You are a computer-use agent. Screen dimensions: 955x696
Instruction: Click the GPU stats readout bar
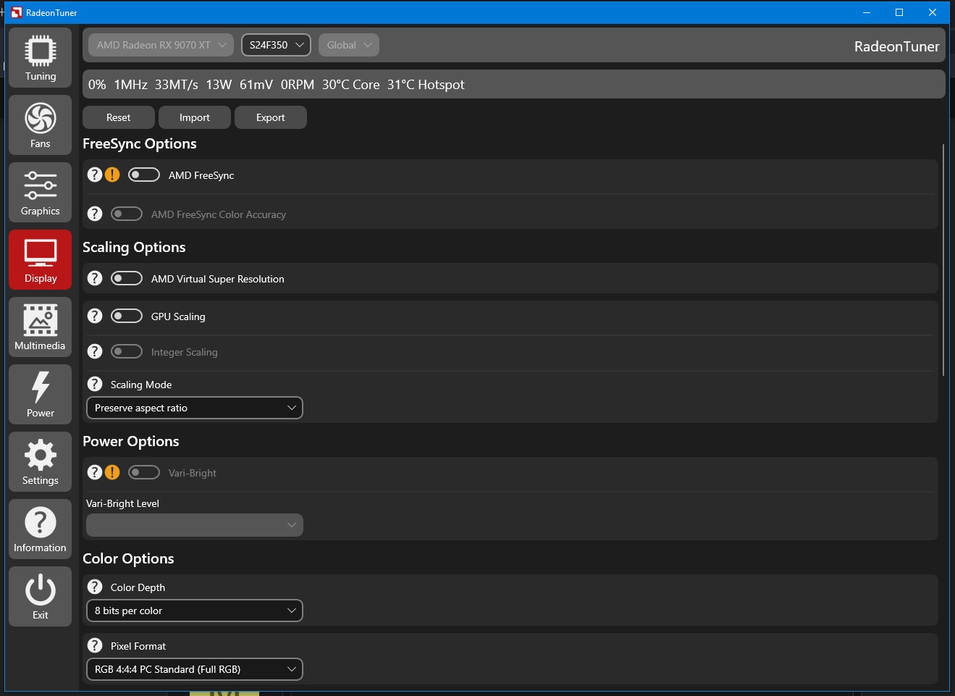[514, 84]
